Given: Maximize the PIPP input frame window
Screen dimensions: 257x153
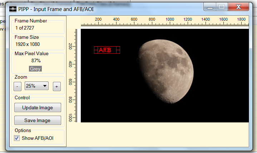Looking at the screenshot, I should point(222,6).
